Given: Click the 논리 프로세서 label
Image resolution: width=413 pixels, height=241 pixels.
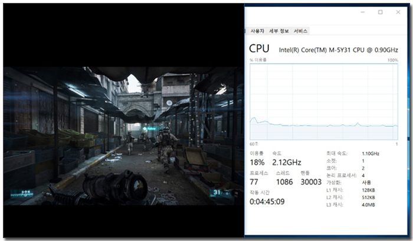Looking at the screenshot, I should coord(342,176).
